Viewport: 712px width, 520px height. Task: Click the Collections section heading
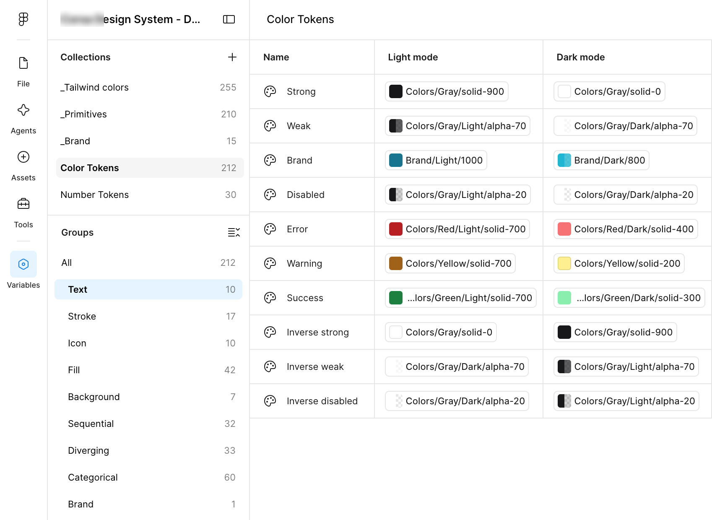coord(86,57)
